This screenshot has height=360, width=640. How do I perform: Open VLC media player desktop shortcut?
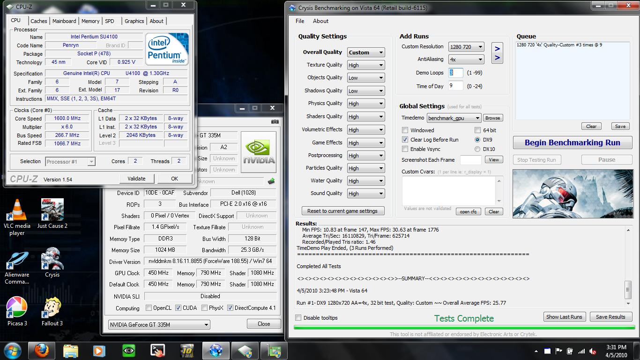[x=17, y=217]
